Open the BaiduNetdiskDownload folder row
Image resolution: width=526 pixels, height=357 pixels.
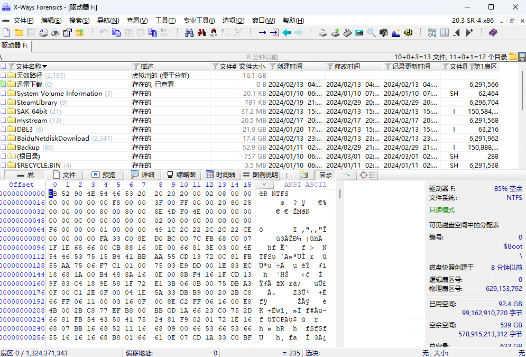coord(53,139)
